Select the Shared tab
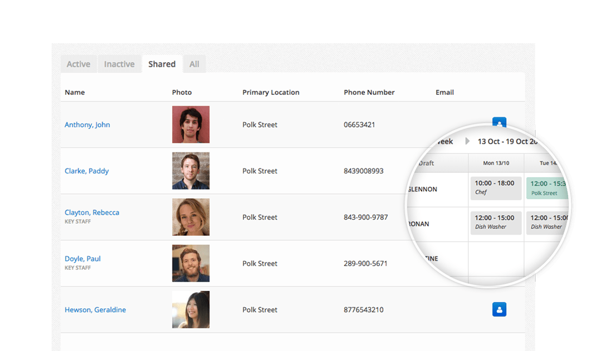The width and height of the screenshot is (599, 351). (162, 64)
